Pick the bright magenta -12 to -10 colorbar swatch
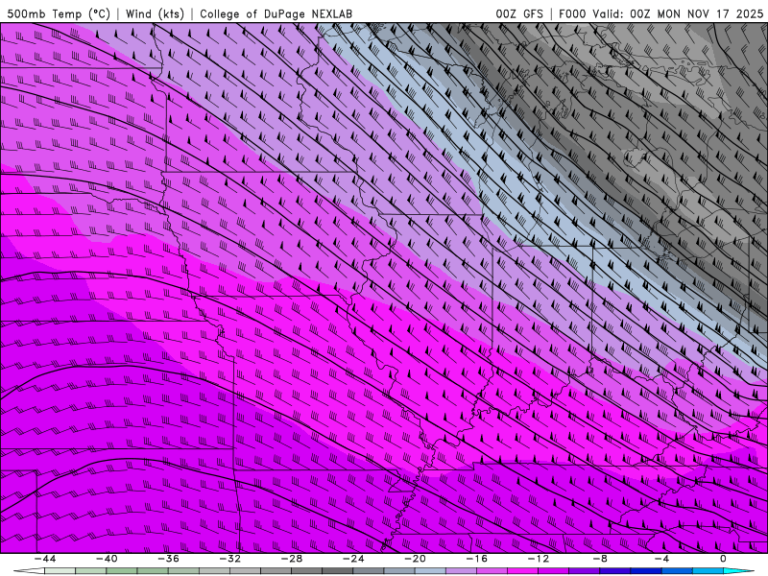The width and height of the screenshot is (768, 576). (554, 571)
